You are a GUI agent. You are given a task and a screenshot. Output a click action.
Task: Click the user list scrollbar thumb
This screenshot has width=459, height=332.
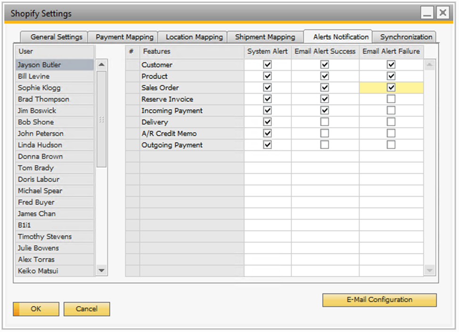pyautogui.click(x=101, y=119)
